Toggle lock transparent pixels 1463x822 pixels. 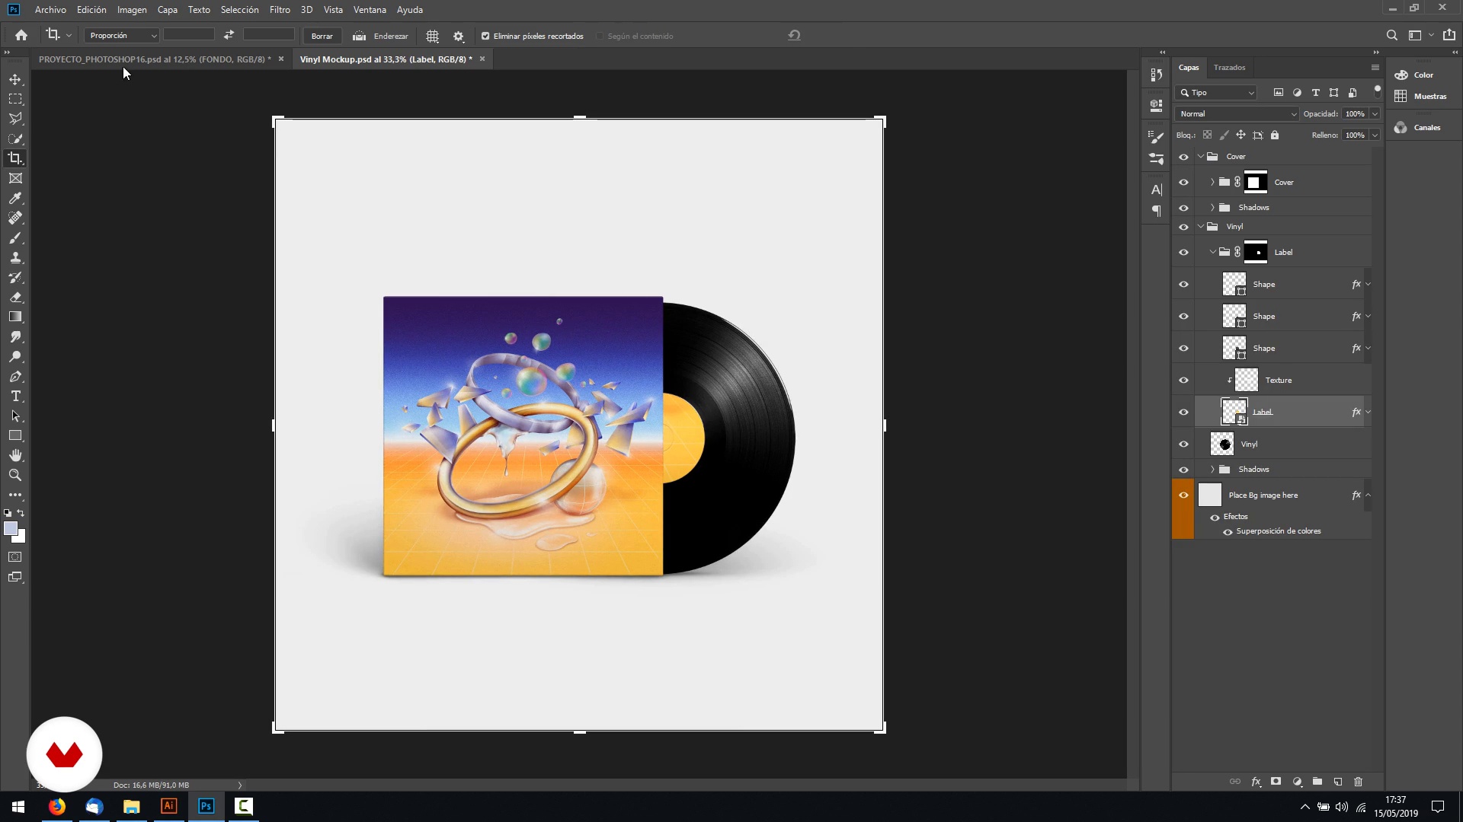pyautogui.click(x=1207, y=135)
